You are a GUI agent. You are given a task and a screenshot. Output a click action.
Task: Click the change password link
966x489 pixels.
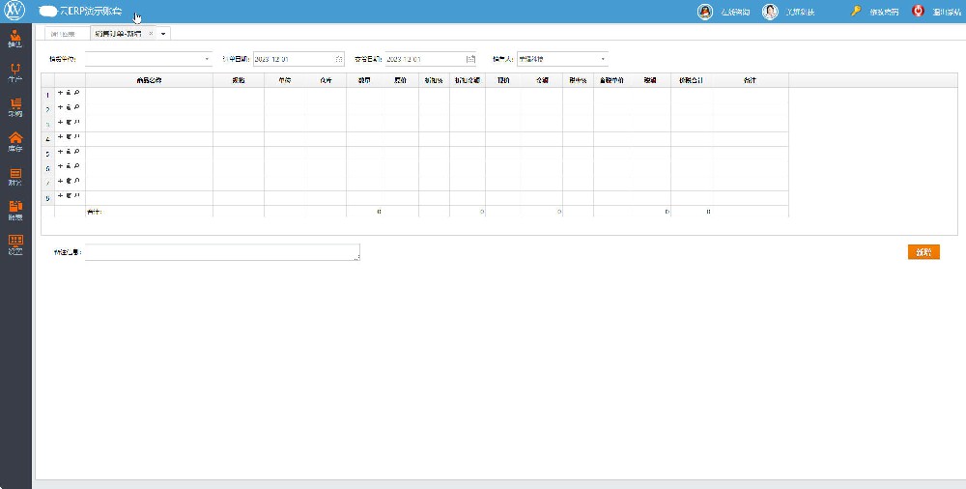(x=884, y=12)
